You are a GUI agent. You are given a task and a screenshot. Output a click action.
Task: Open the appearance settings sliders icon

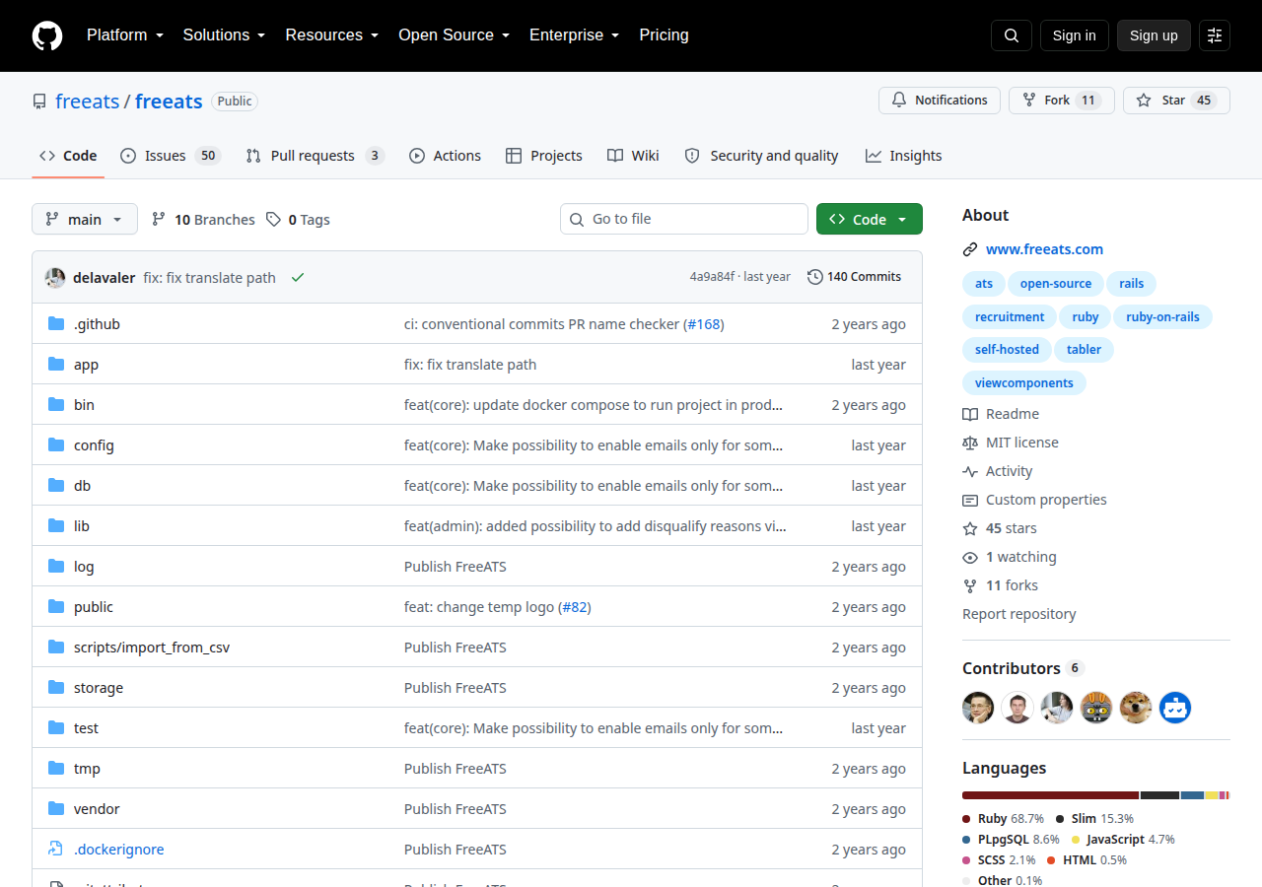(1215, 35)
